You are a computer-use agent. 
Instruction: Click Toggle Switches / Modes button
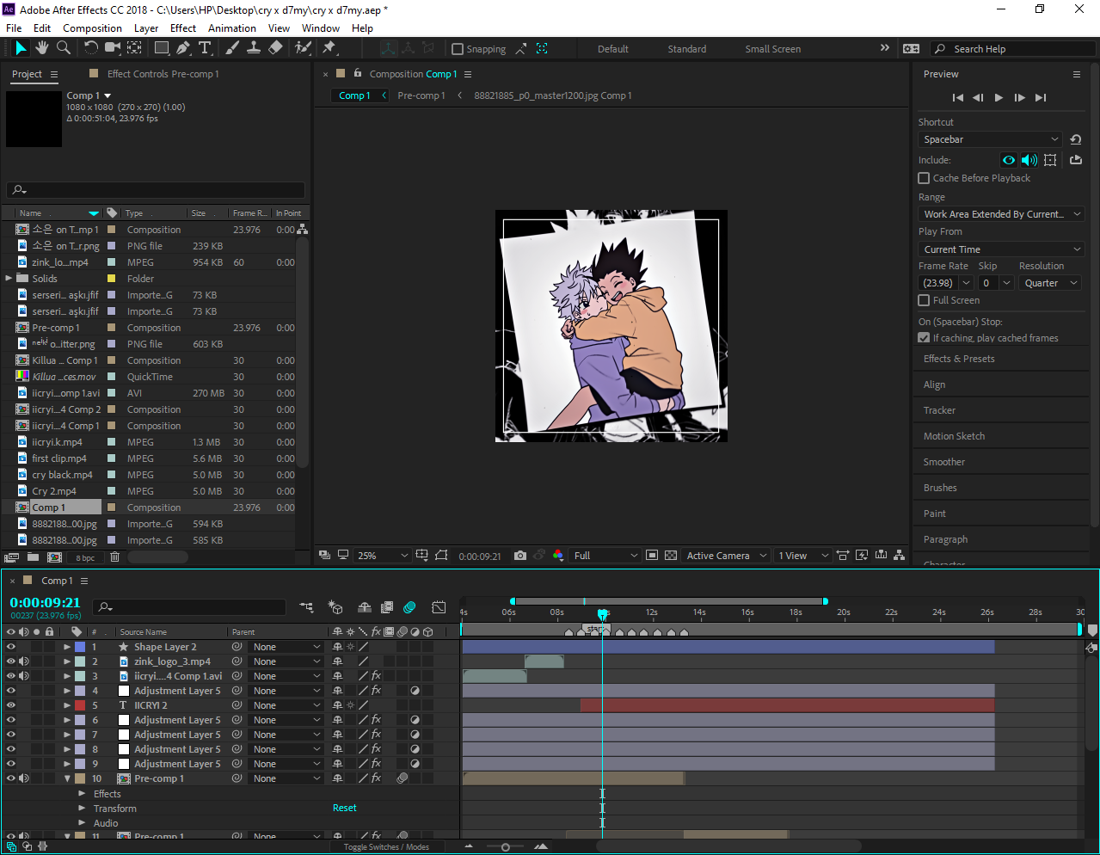point(386,847)
